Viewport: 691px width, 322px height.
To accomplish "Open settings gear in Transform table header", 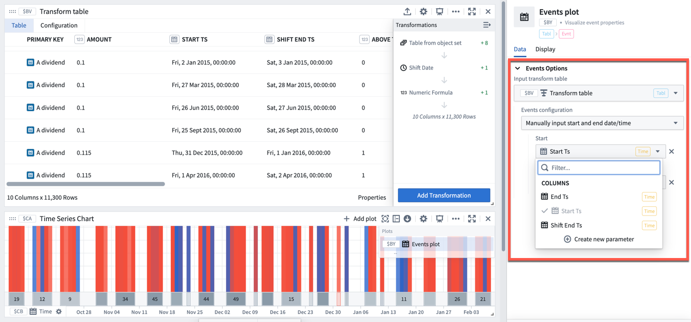I will click(423, 11).
